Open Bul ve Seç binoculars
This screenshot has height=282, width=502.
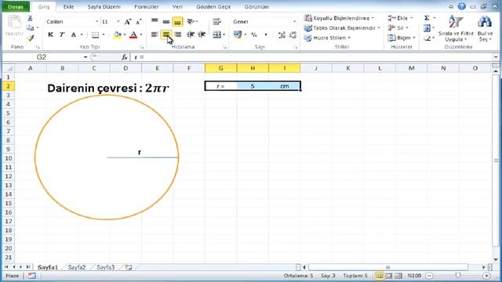486,28
